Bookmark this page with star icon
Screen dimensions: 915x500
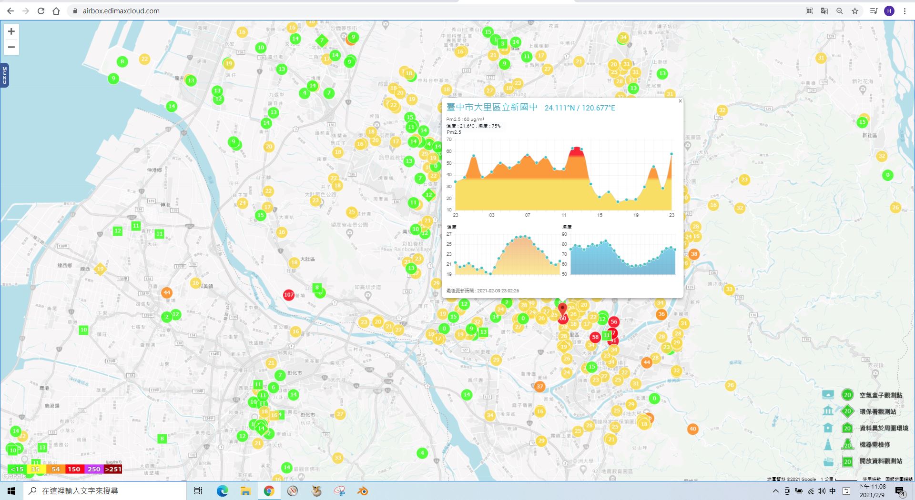(x=855, y=11)
